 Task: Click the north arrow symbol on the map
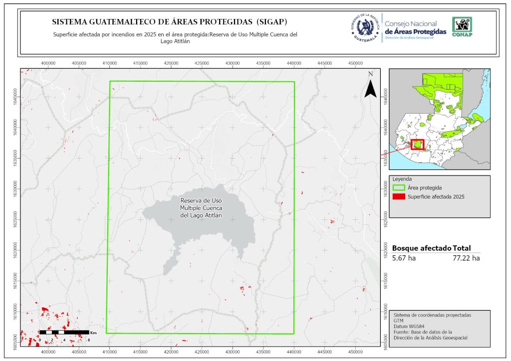pos(370,87)
